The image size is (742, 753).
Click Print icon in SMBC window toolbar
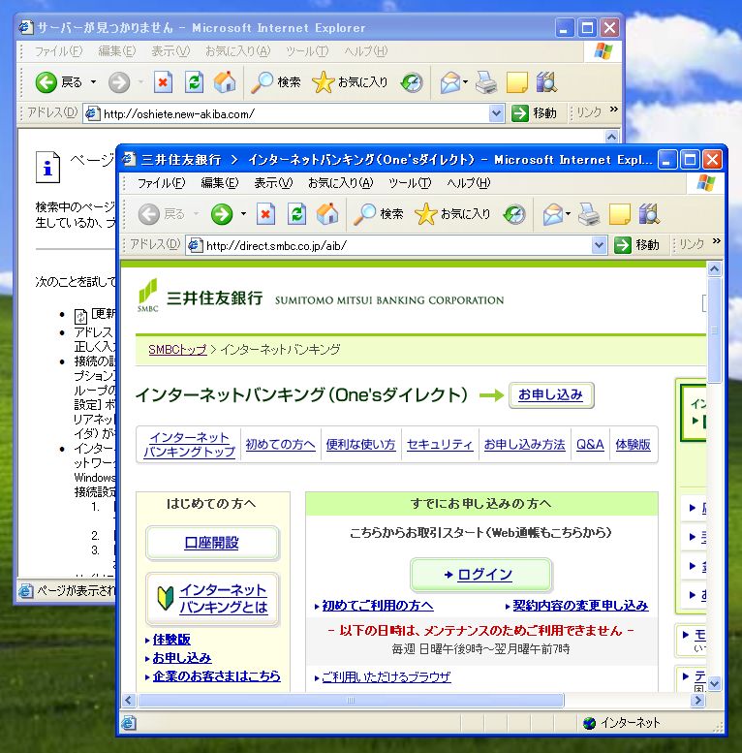(589, 214)
